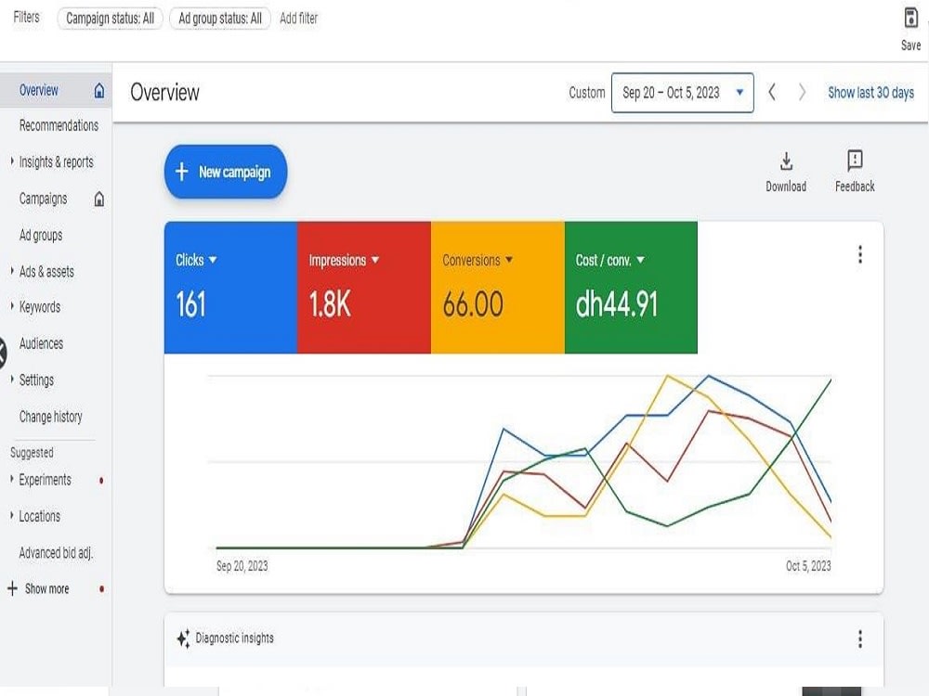Expand Experiments section
Image resolution: width=929 pixels, height=696 pixels.
[12, 479]
